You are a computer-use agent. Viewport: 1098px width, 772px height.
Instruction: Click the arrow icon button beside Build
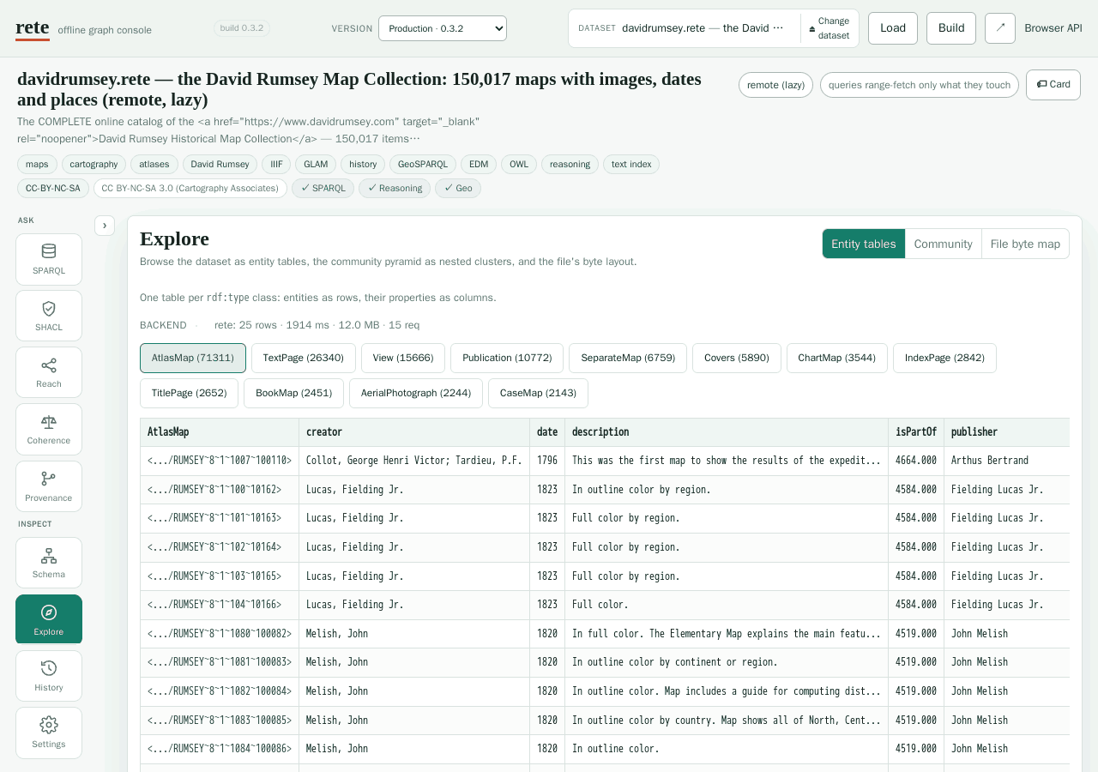click(x=1000, y=28)
